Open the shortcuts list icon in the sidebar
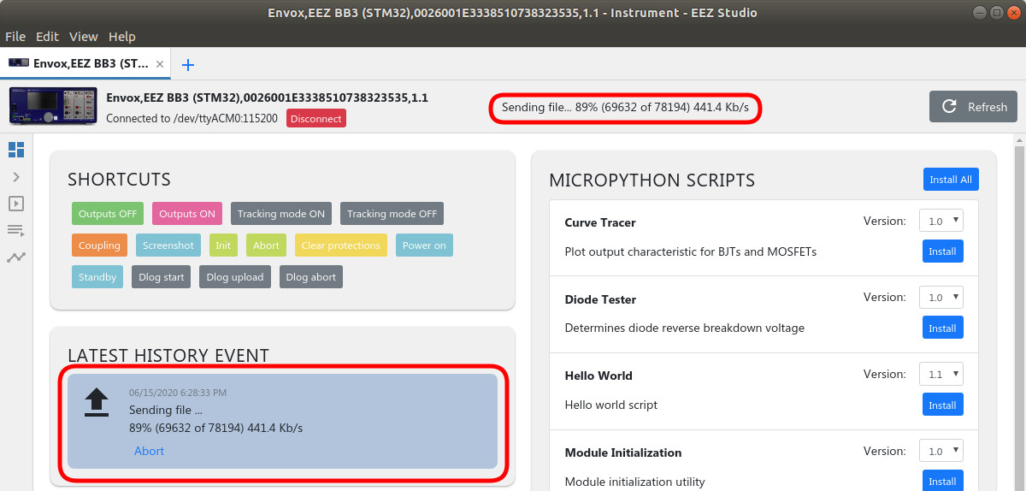The width and height of the screenshot is (1026, 491). coord(16,230)
